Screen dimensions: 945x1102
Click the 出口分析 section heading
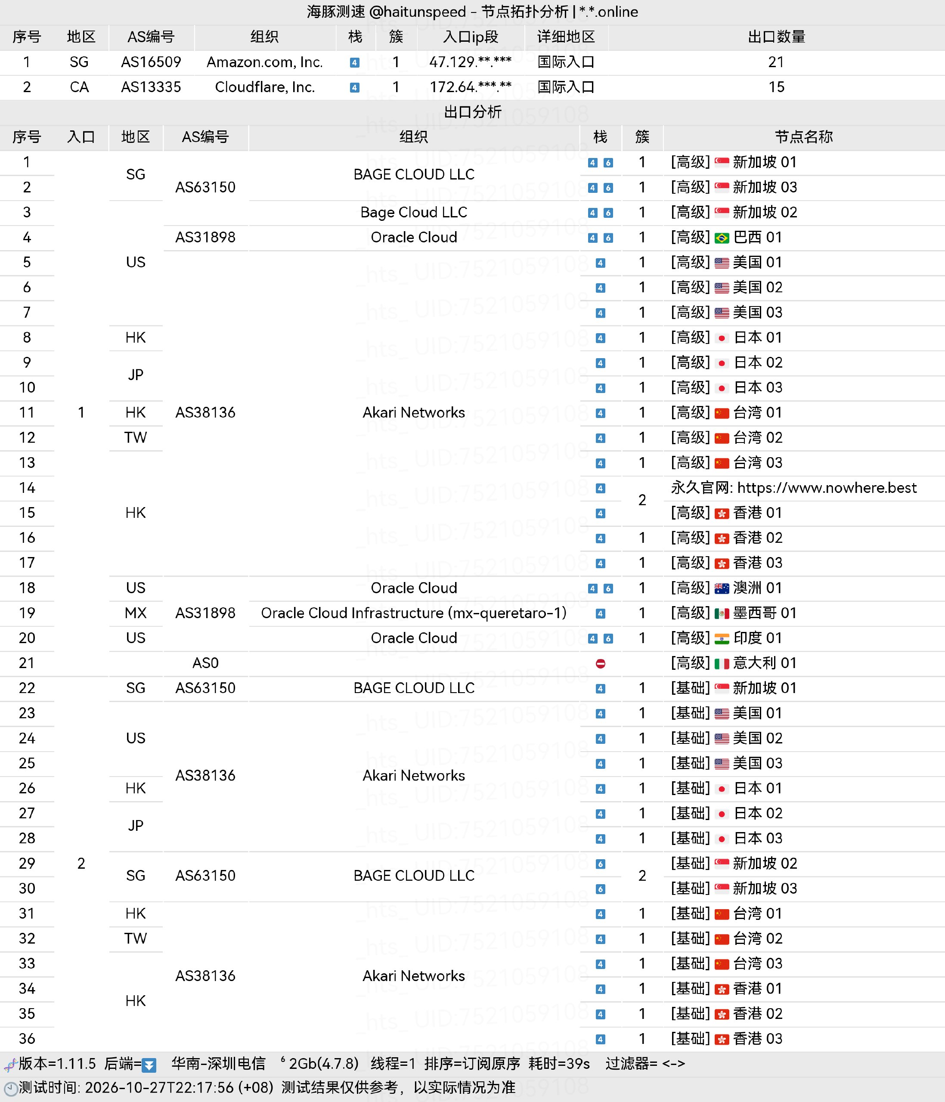(472, 111)
